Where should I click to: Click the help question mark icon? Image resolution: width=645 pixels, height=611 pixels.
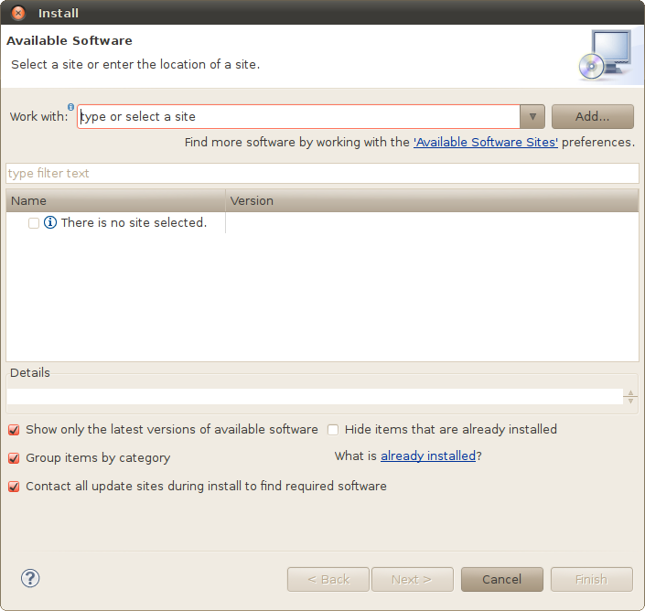(30, 578)
